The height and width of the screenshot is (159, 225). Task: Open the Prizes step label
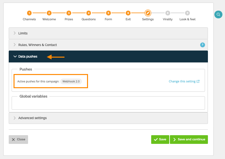pyautogui.click(x=69, y=19)
